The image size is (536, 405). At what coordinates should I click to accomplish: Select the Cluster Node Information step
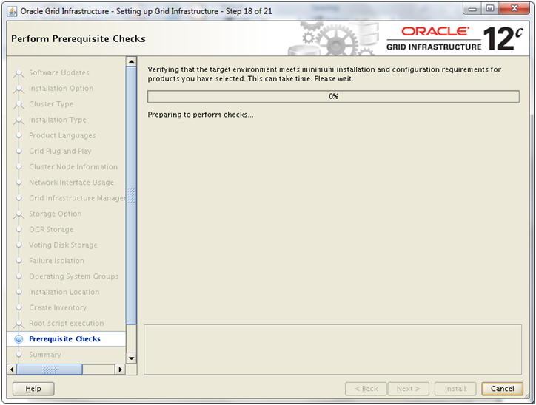pyautogui.click(x=73, y=167)
